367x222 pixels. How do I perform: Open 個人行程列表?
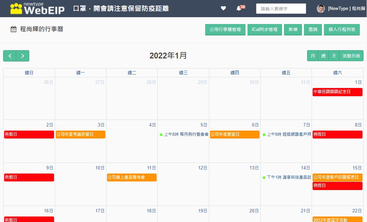(342, 30)
